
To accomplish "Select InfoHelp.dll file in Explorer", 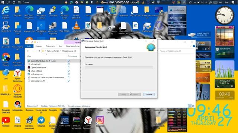I will 35,64.
